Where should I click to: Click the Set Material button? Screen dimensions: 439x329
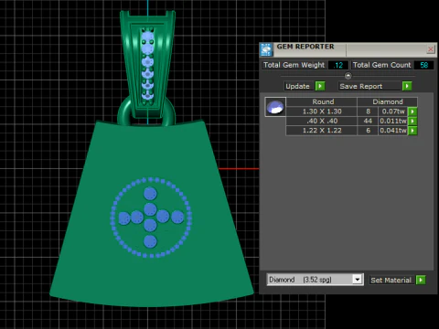click(x=391, y=280)
